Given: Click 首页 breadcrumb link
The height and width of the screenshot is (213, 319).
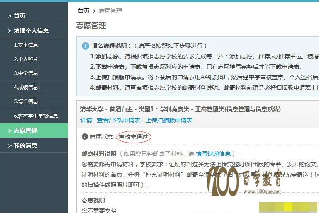Looking at the screenshot, I should (x=84, y=11).
